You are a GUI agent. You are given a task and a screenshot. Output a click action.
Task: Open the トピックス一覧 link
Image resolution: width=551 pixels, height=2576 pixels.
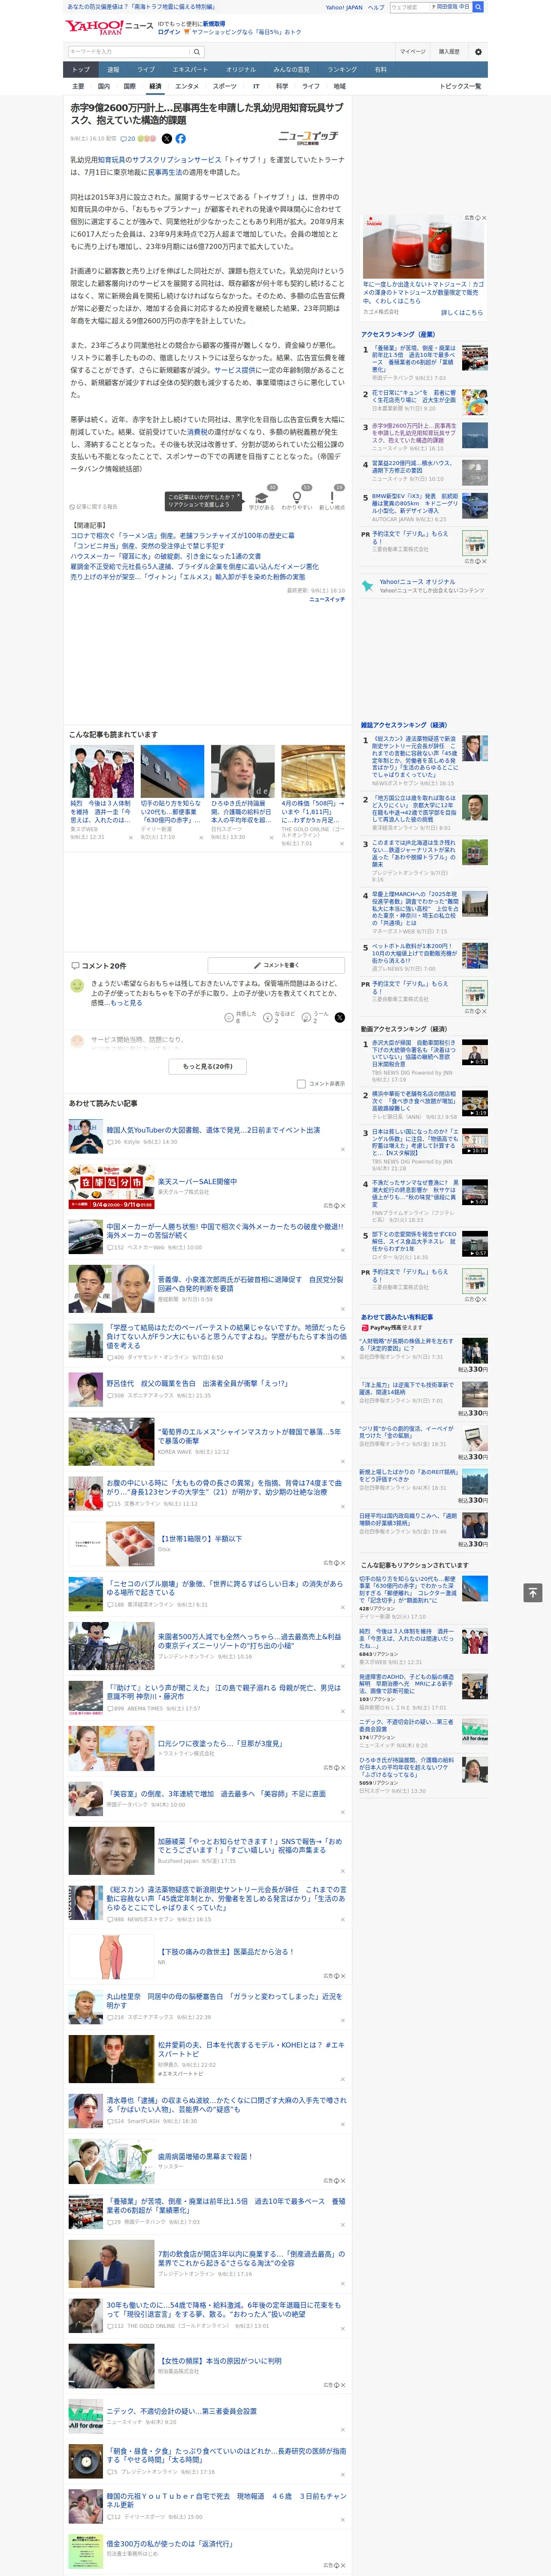coord(460,86)
